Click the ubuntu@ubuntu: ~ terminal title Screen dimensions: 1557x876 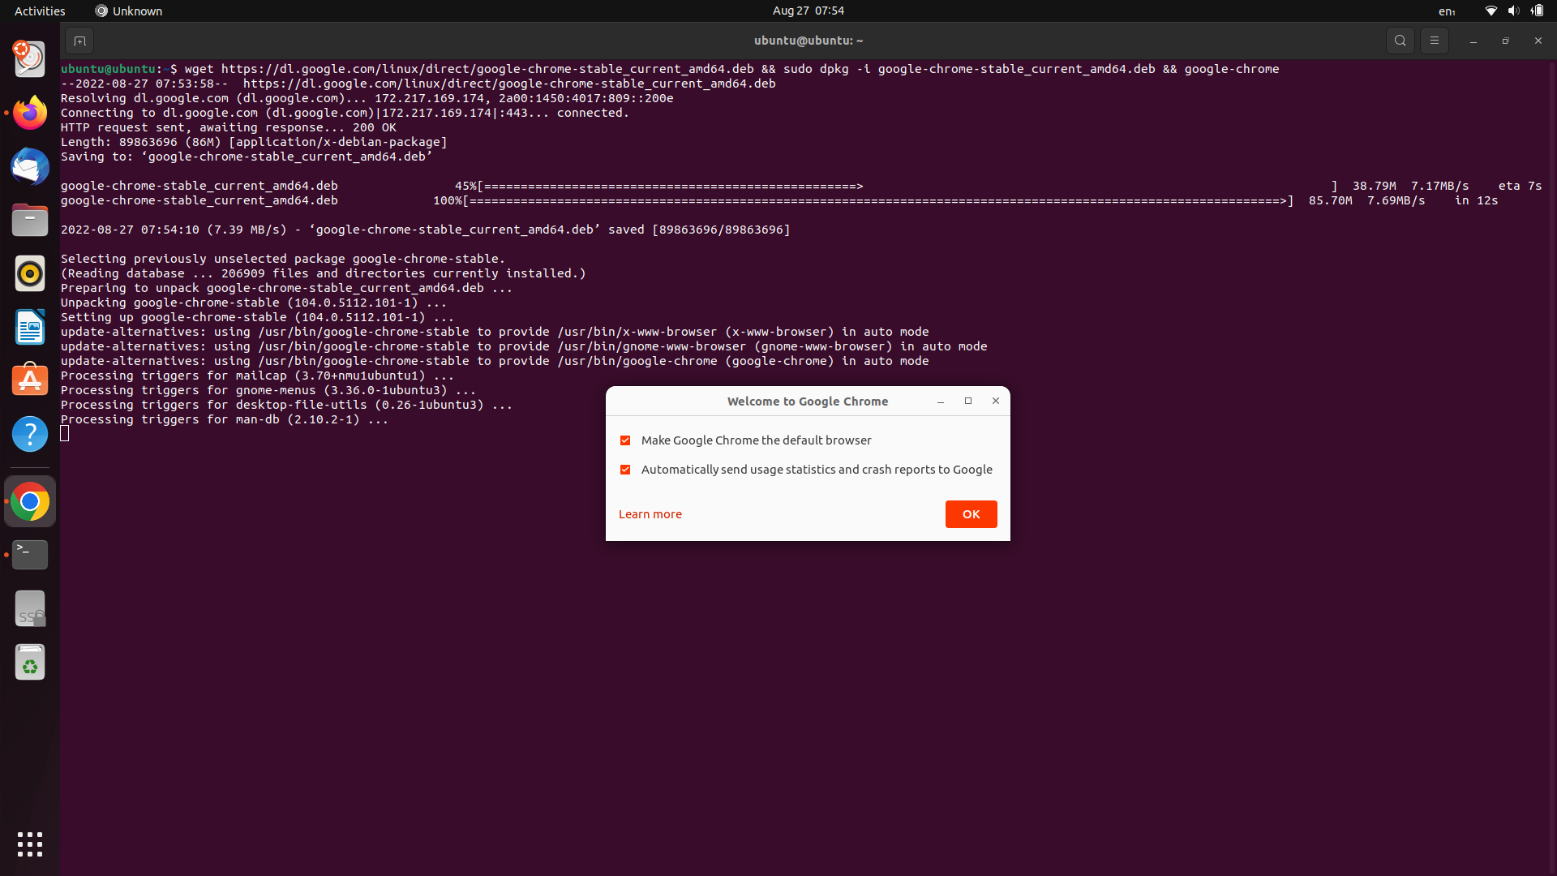click(808, 41)
